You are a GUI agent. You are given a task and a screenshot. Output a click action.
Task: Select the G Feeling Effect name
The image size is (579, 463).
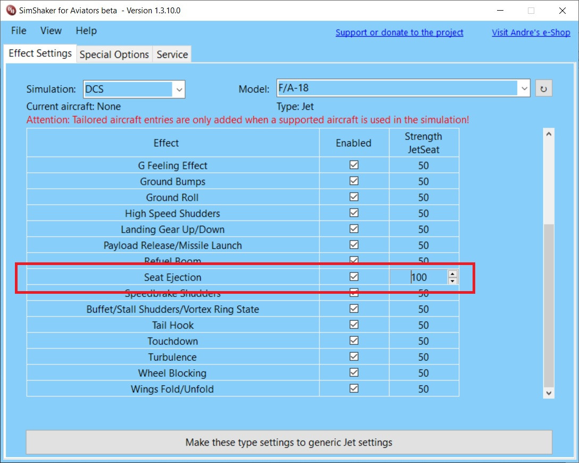coord(172,166)
